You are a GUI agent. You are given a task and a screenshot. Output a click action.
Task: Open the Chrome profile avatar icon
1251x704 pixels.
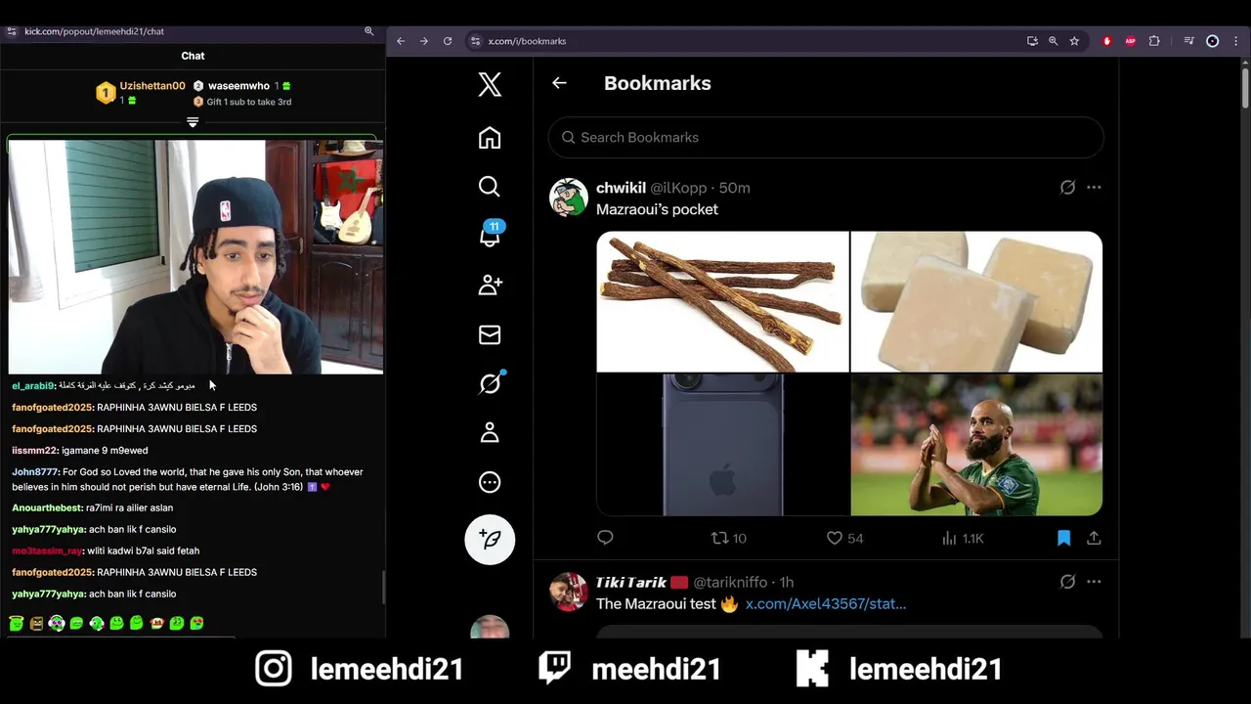coord(1213,41)
